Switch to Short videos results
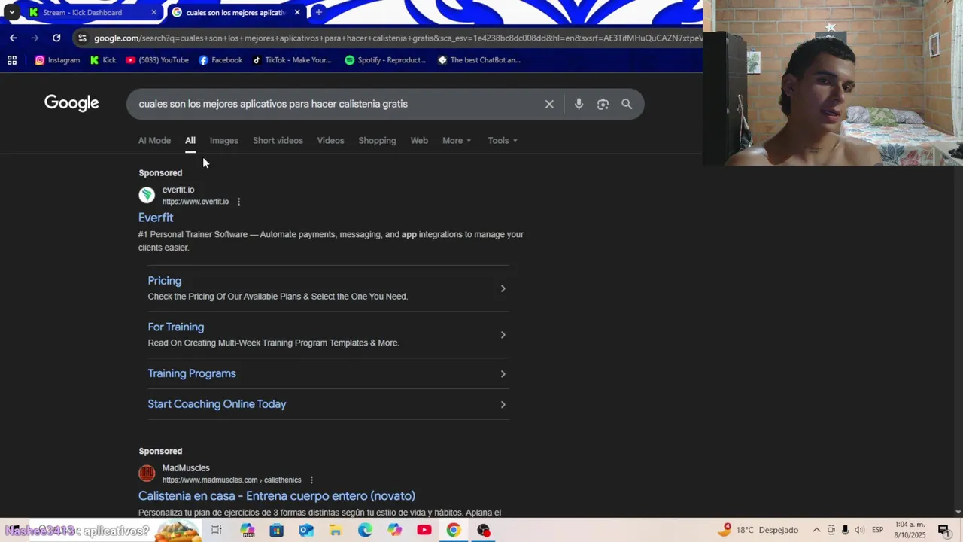Screen dimensions: 963x542 coord(278,141)
